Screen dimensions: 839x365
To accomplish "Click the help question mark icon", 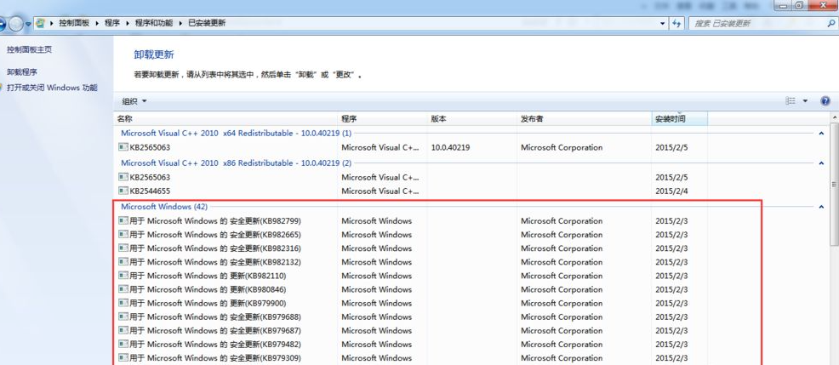I will click(x=825, y=100).
